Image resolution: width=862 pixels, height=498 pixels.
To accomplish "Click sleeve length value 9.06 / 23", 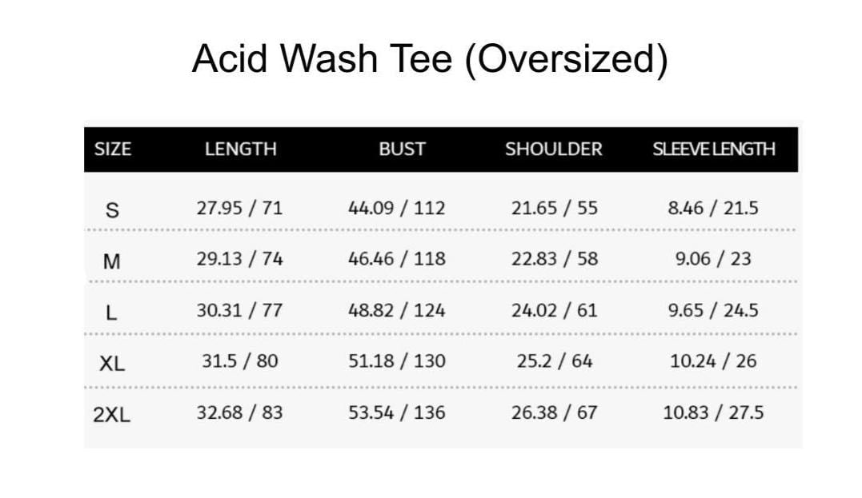I will pos(713,259).
